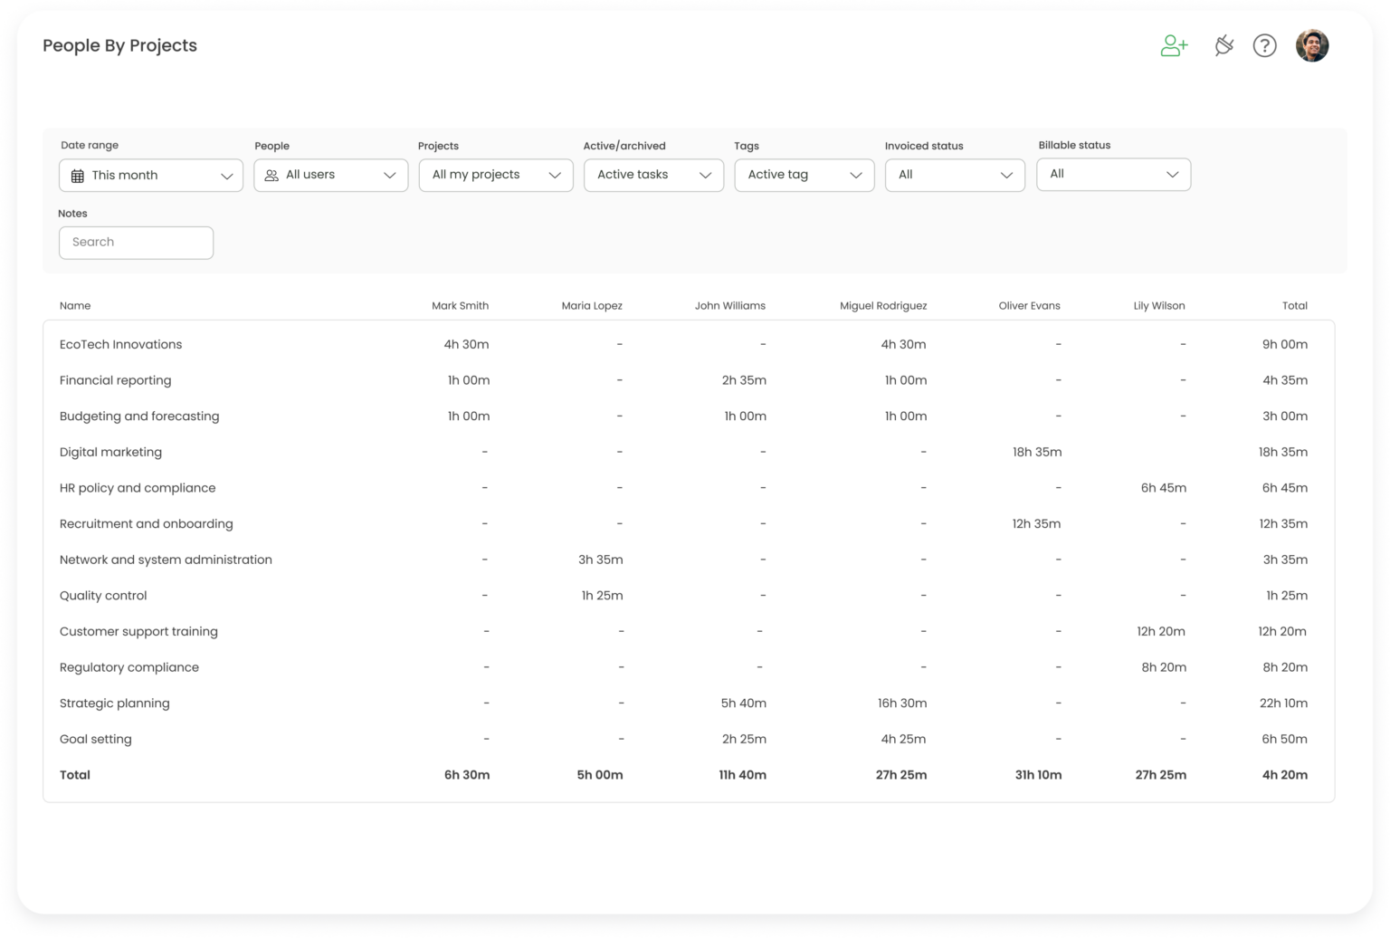Click the people icon beside All users
The image size is (1390, 938).
coord(271,175)
